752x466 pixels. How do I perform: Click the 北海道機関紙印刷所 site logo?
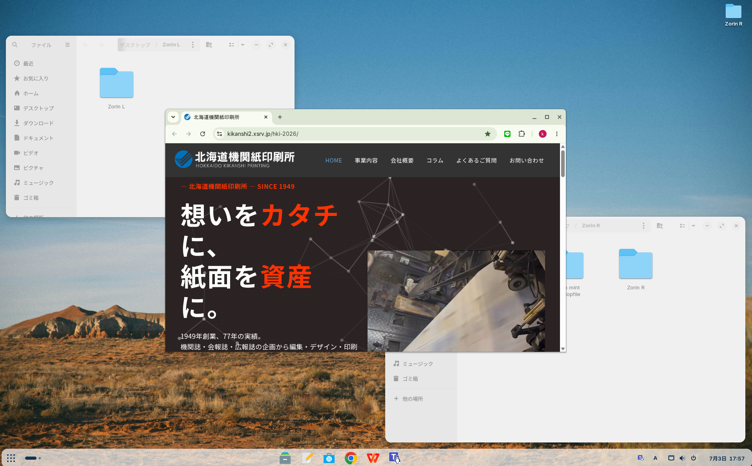pos(235,159)
